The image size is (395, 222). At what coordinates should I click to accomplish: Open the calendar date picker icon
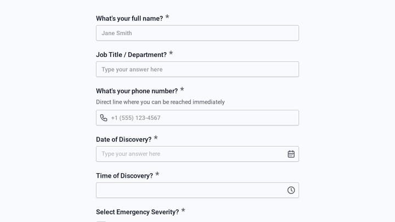click(291, 154)
